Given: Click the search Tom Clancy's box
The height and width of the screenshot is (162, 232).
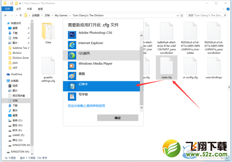Looking at the screenshot, I should (206, 15).
